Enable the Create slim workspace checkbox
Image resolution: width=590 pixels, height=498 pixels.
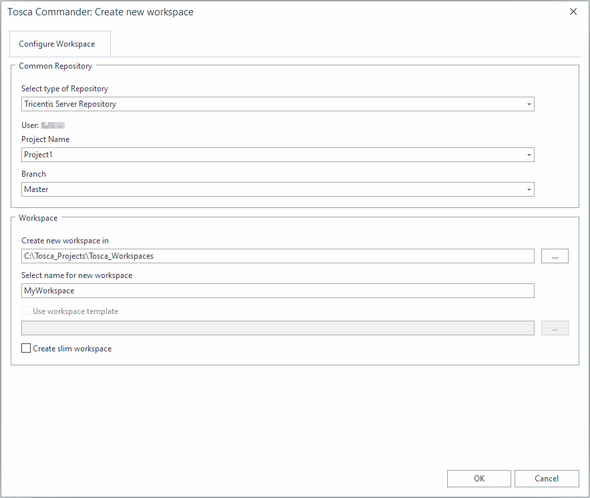pyautogui.click(x=26, y=348)
